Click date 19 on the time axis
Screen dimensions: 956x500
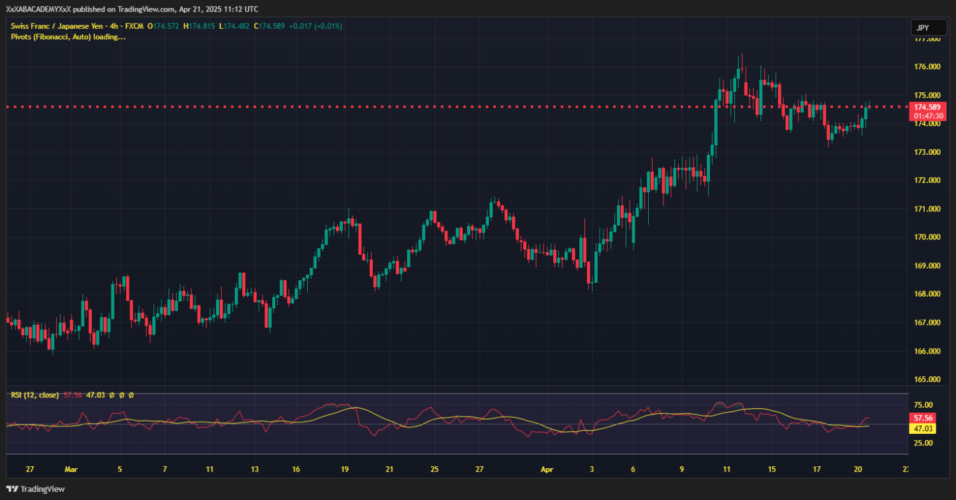click(x=345, y=469)
